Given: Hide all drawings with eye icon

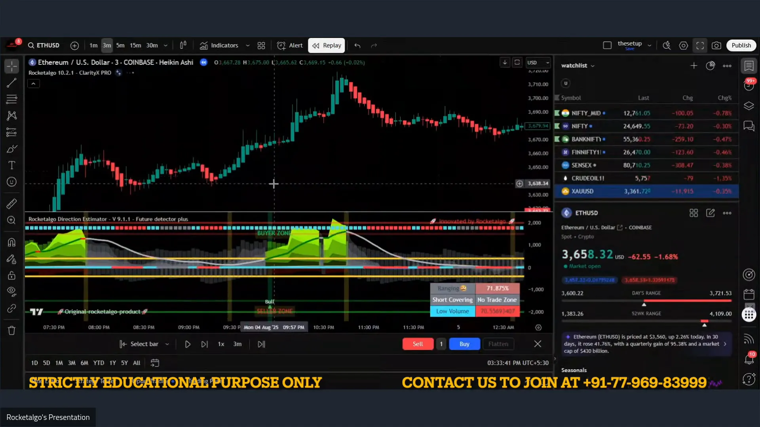Looking at the screenshot, I should tap(12, 292).
